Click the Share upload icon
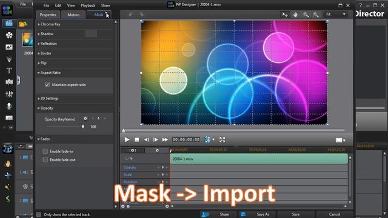Screen dimensions: 388x218 pyautogui.click(x=205, y=214)
